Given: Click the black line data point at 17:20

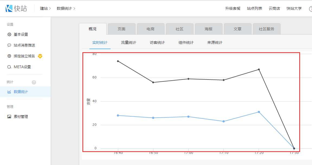Looking at the screenshot, I should pyautogui.click(x=259, y=70).
